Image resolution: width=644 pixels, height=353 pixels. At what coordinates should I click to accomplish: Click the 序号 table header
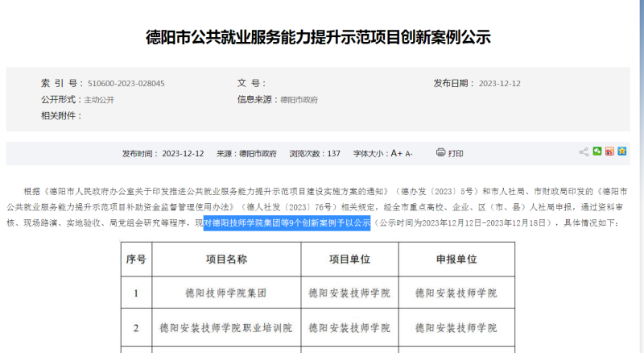tap(136, 260)
